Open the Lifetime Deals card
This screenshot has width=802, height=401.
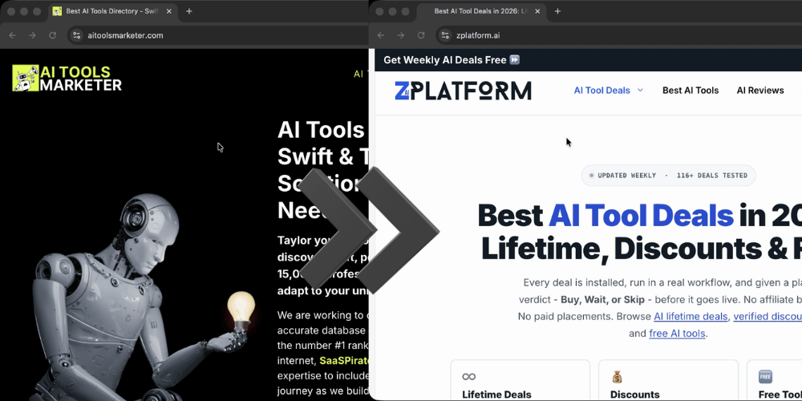click(520, 380)
